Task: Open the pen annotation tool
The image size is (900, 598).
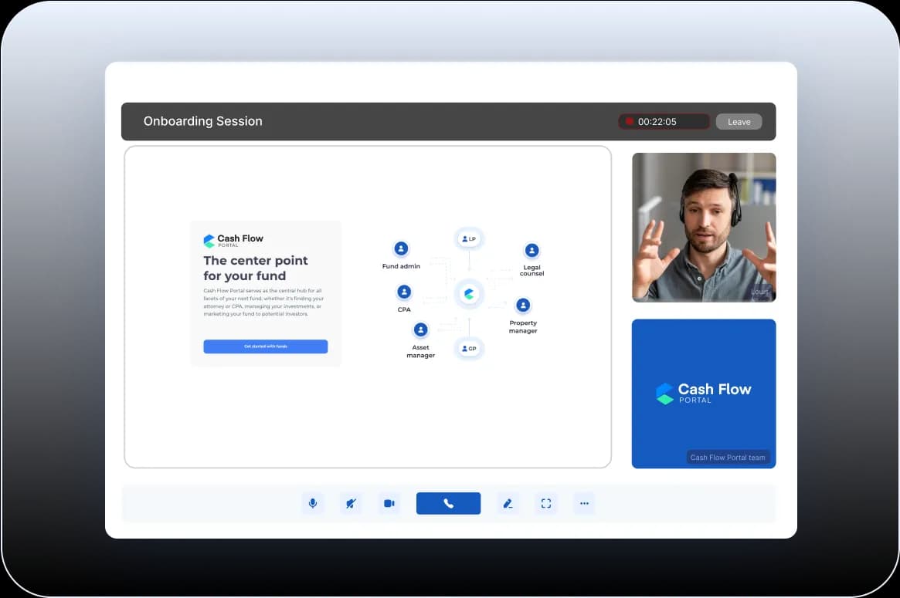Action: click(x=508, y=504)
